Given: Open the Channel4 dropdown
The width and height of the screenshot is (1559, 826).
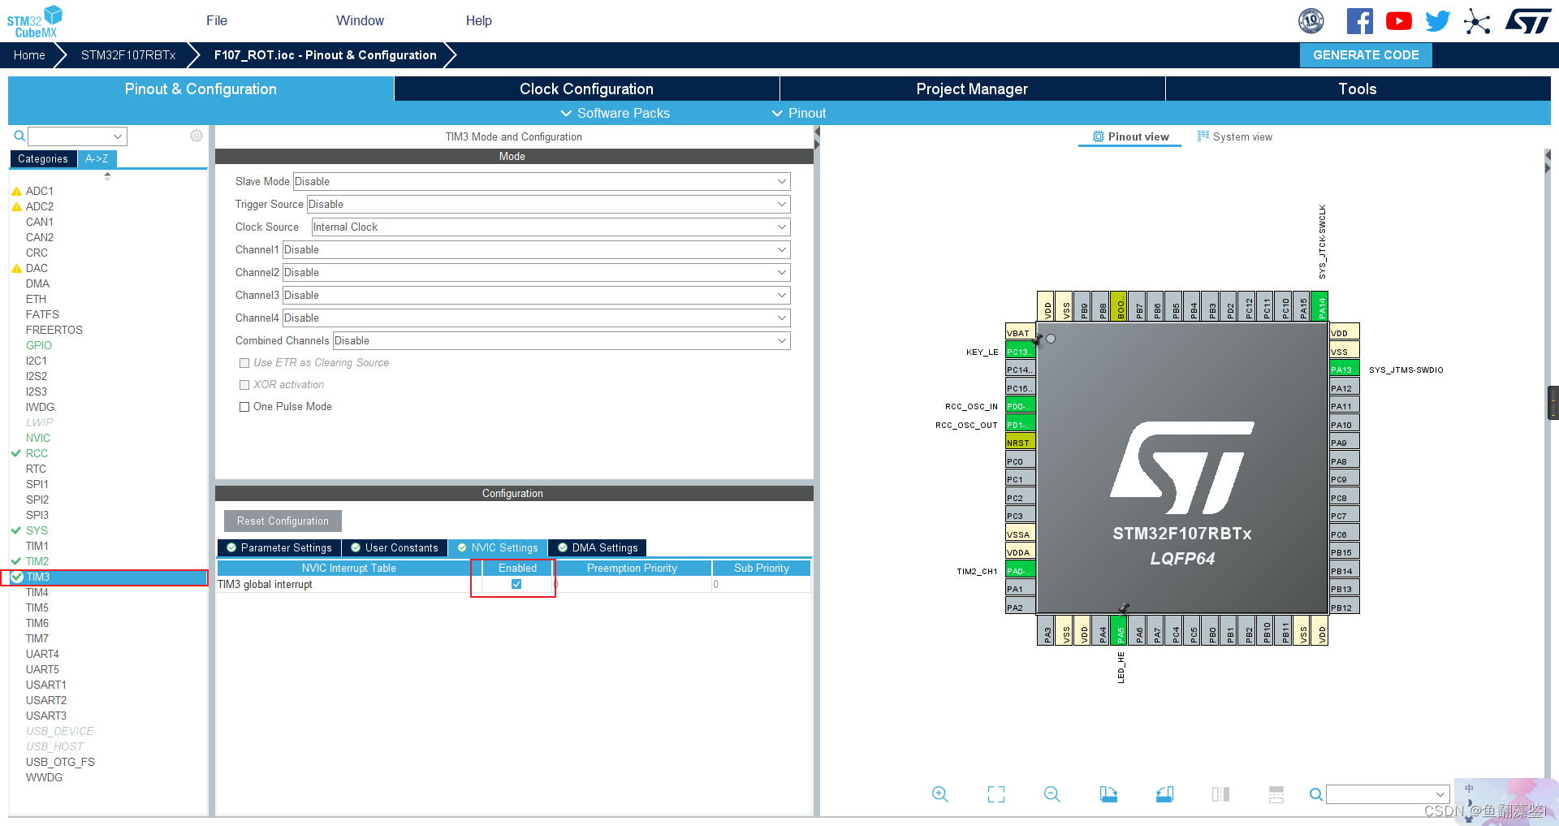Looking at the screenshot, I should coord(536,318).
